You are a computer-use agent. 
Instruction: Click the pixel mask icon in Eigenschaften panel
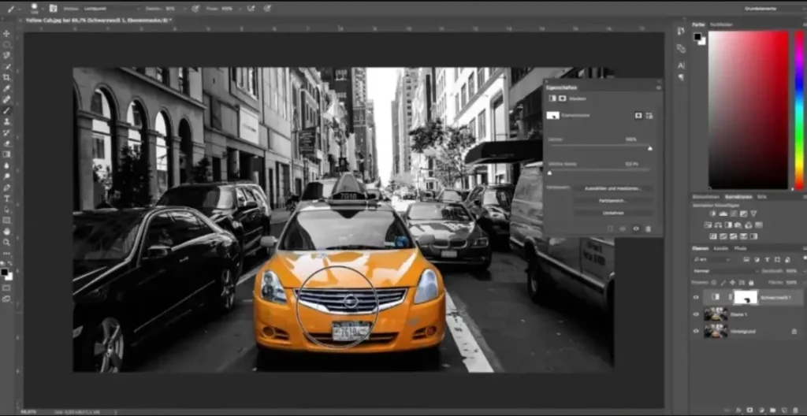click(x=638, y=115)
